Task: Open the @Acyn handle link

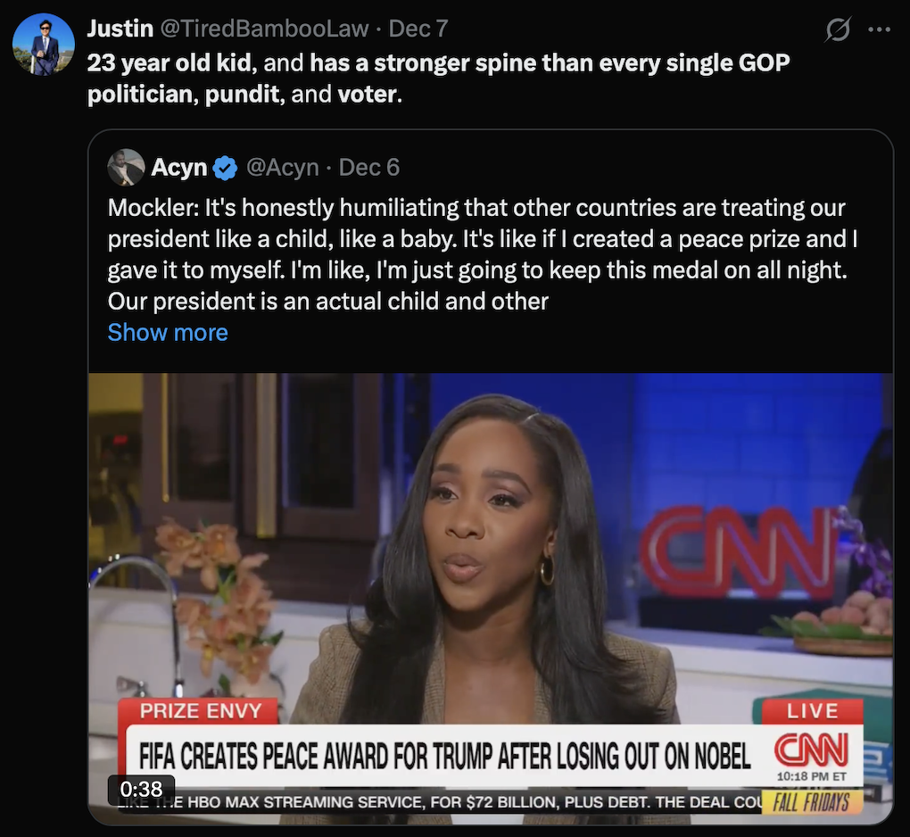Action: click(283, 167)
